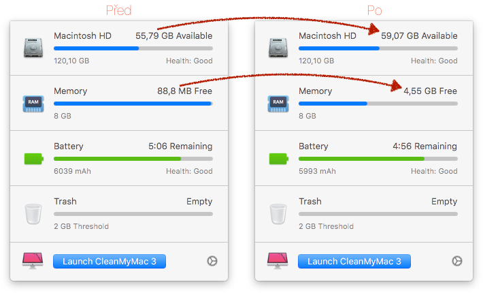Click the green battery icon in the Před panel
This screenshot has height=293, width=483.
click(x=33, y=159)
